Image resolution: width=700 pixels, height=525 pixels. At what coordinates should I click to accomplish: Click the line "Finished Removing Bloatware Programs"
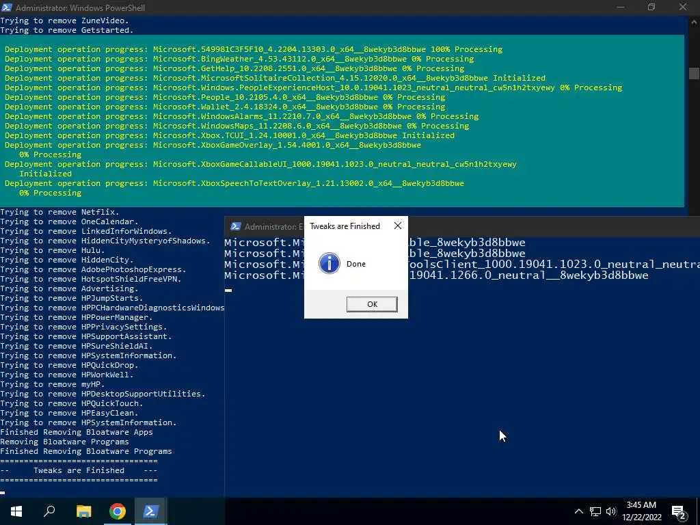(86, 451)
